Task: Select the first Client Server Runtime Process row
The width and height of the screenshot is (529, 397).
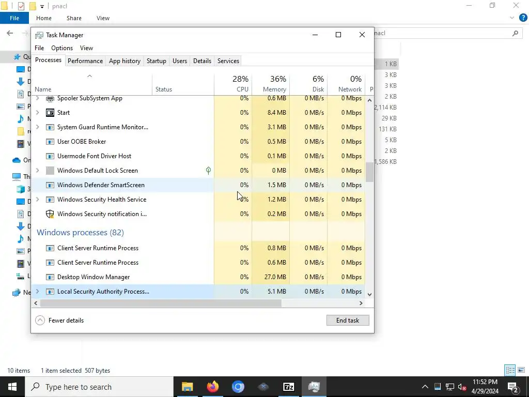Action: 198,248
